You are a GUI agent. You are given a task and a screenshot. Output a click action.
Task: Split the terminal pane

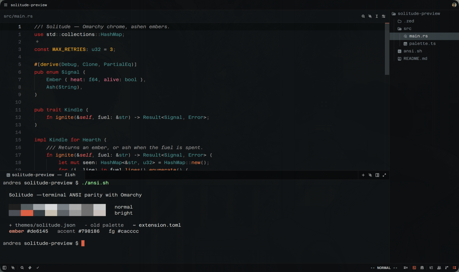[x=377, y=175]
